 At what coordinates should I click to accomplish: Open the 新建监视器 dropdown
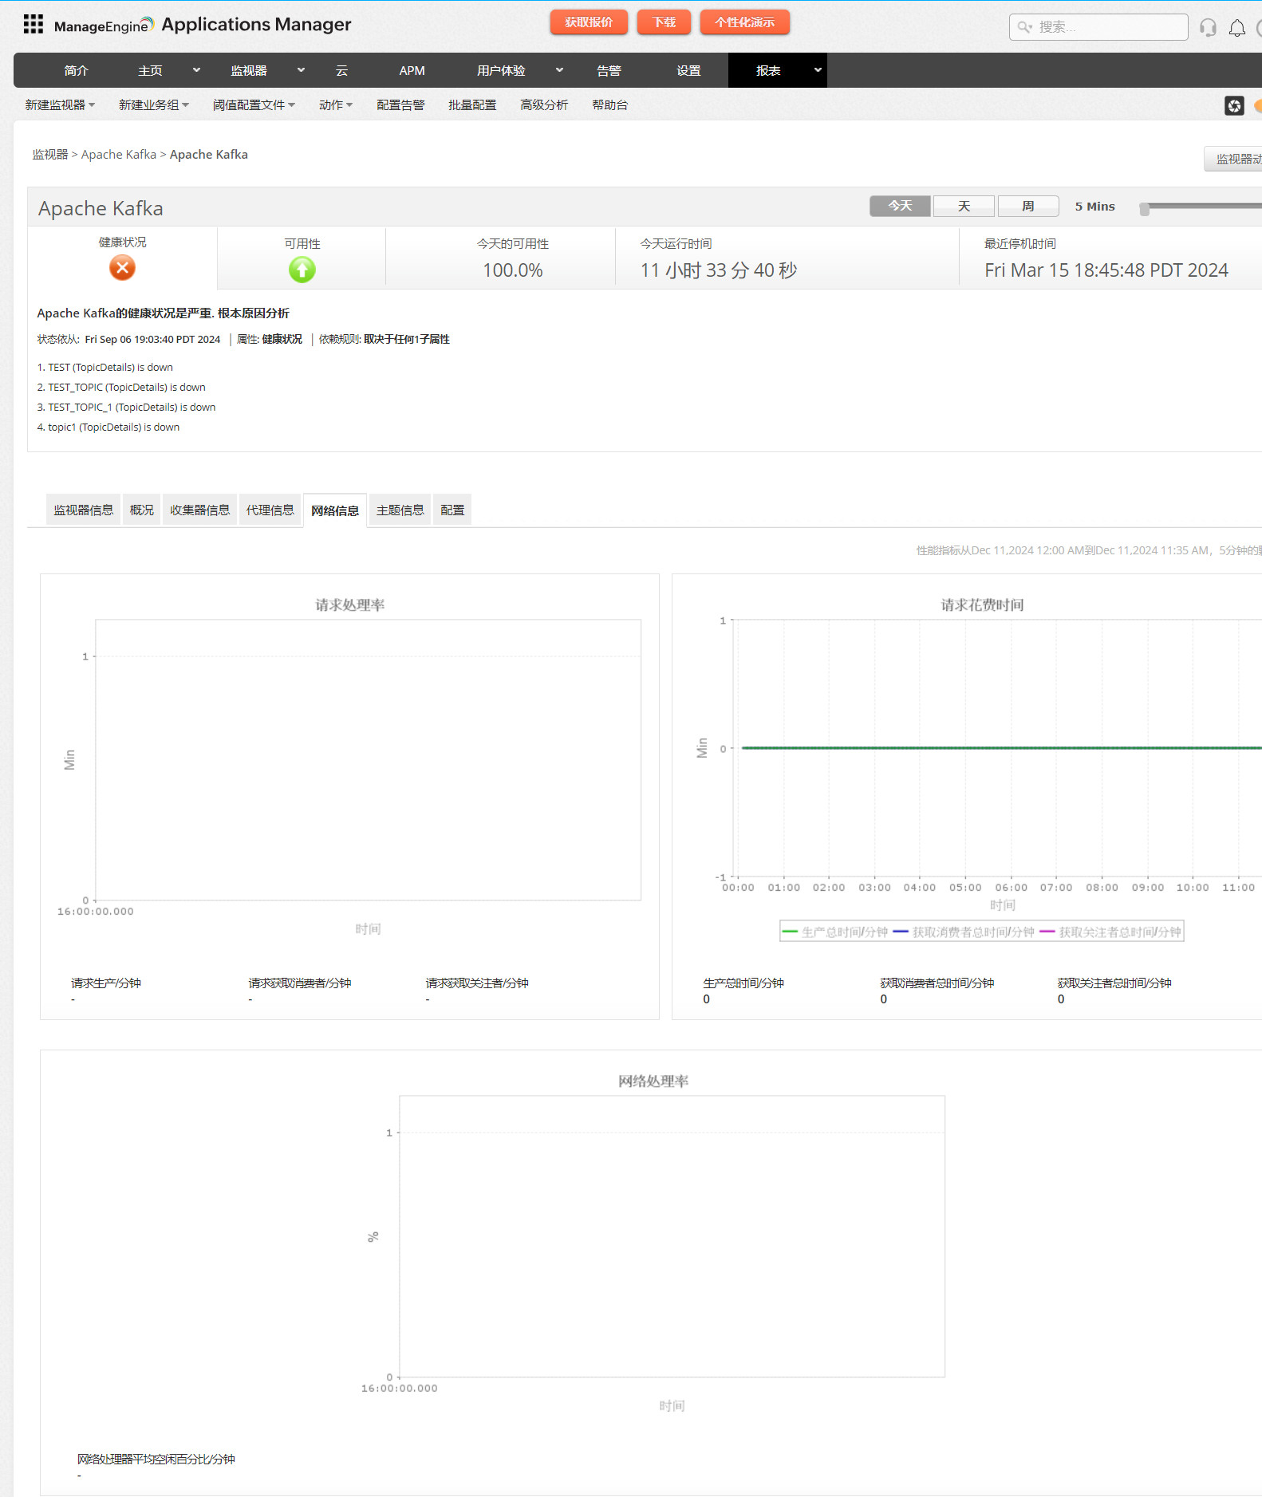(60, 105)
